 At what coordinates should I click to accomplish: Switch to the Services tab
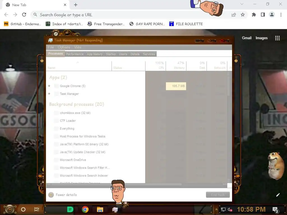149,54
